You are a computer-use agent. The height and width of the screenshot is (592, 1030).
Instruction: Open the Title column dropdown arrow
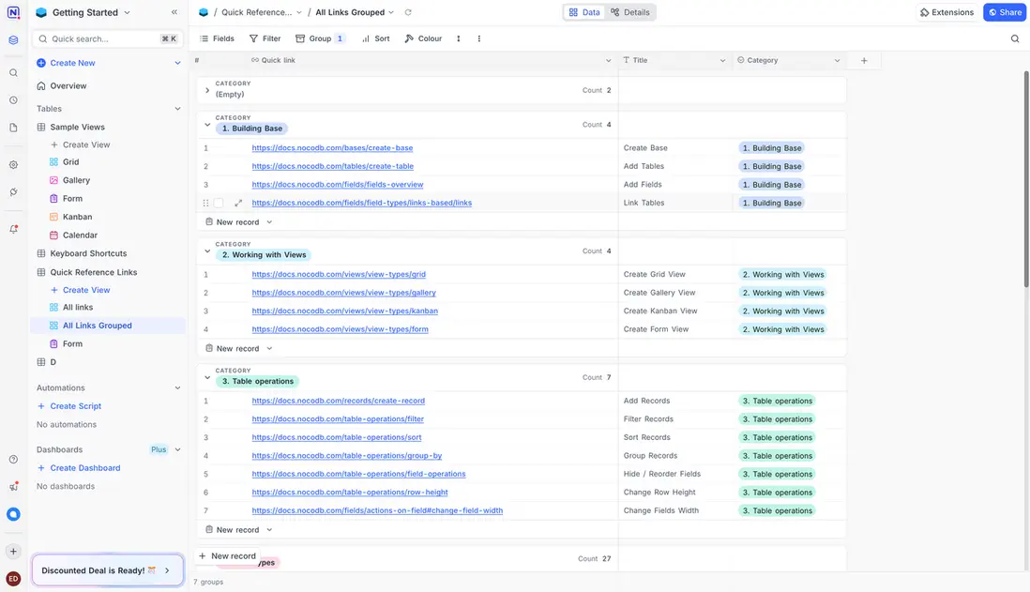coord(722,60)
